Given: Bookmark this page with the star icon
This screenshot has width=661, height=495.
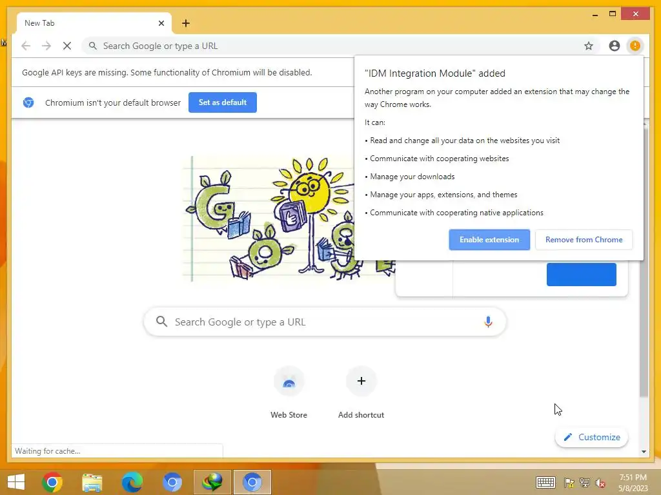Looking at the screenshot, I should tap(589, 46).
